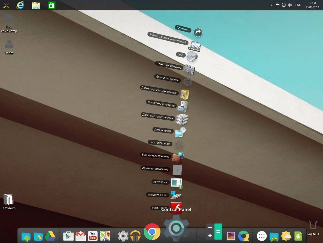Open Action Center flag tray icon
Image resolution: width=323 pixels, height=243 pixels.
tap(277, 5)
